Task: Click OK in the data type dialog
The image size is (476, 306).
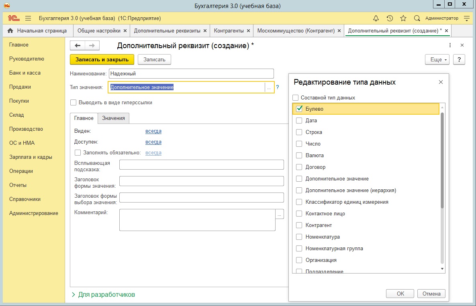Action: [400, 294]
